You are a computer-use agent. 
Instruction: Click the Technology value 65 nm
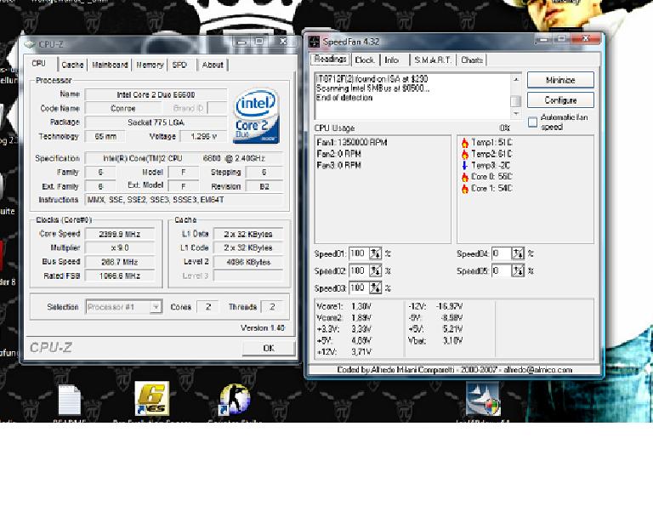(105, 136)
